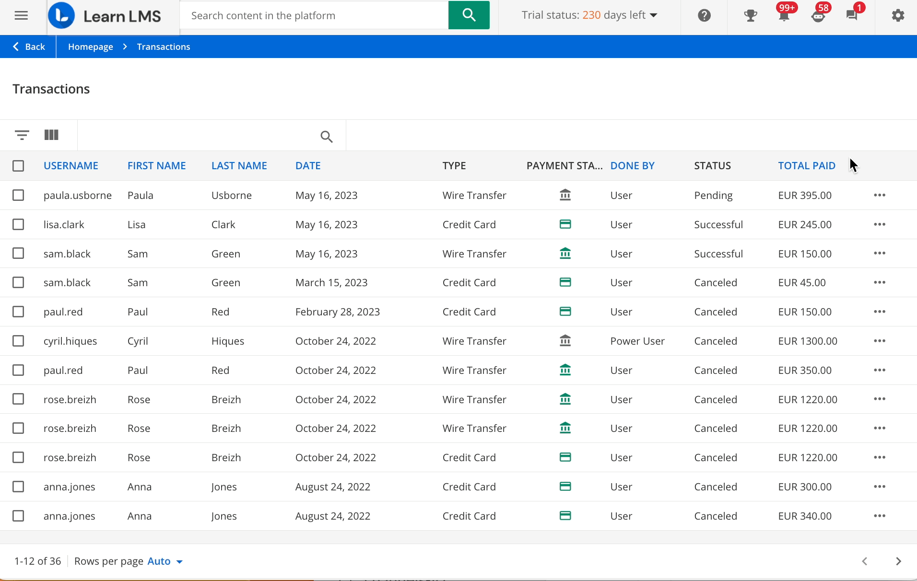The image size is (917, 581).
Task: Click the Homepage breadcrumb
Action: [x=91, y=46]
